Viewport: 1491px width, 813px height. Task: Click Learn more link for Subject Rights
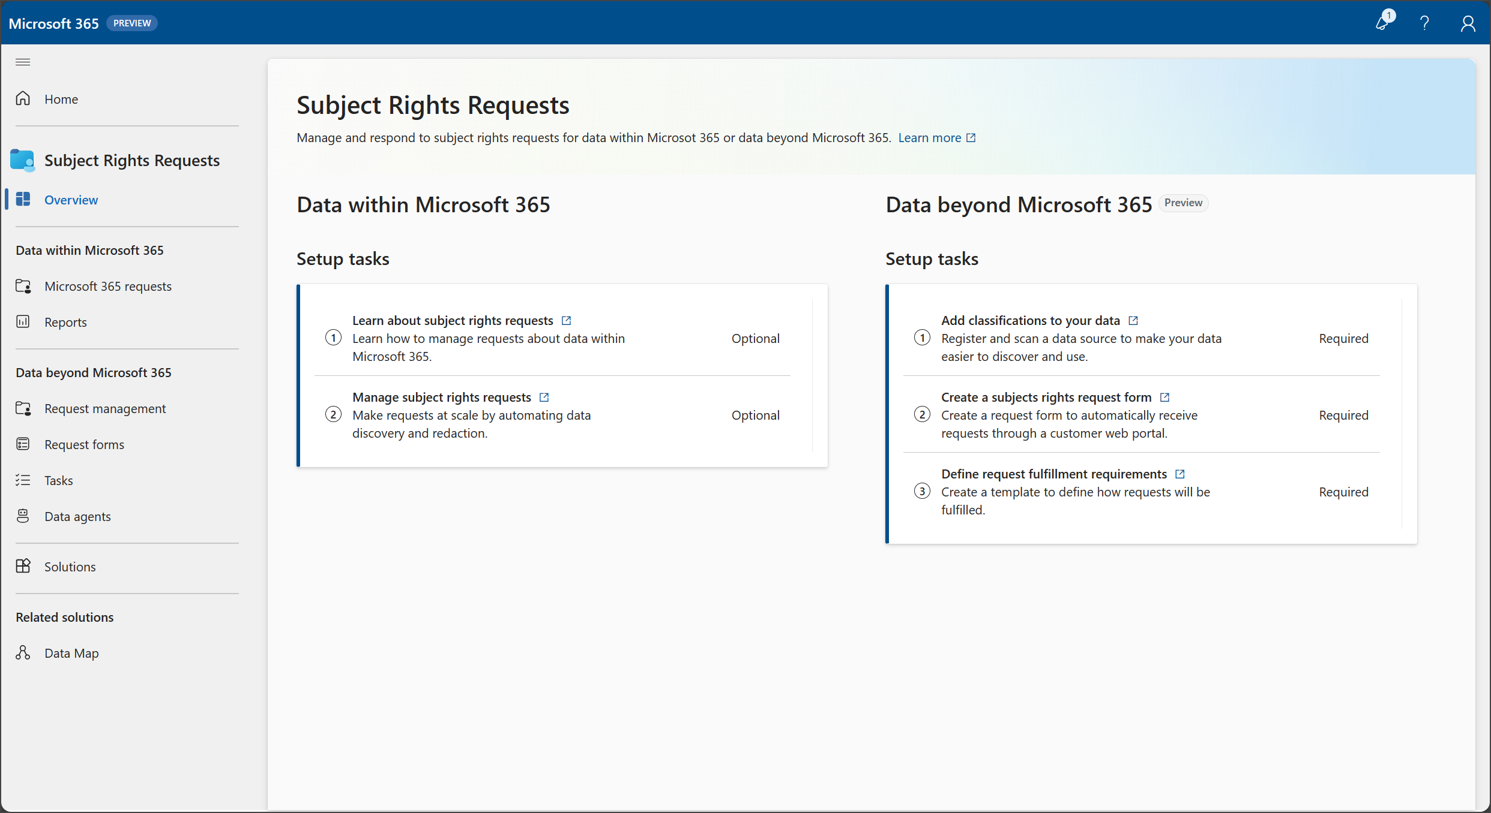pos(931,137)
